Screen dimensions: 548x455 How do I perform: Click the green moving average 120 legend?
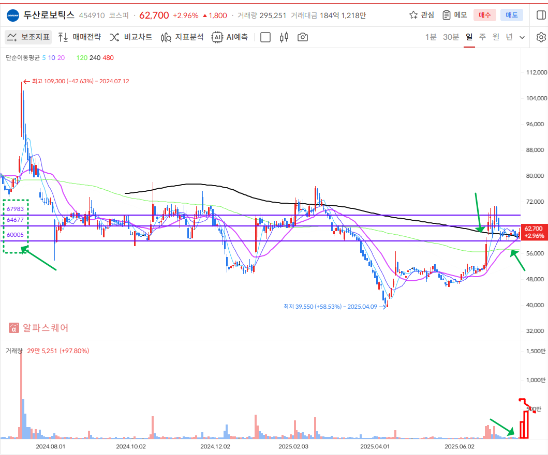(x=82, y=57)
